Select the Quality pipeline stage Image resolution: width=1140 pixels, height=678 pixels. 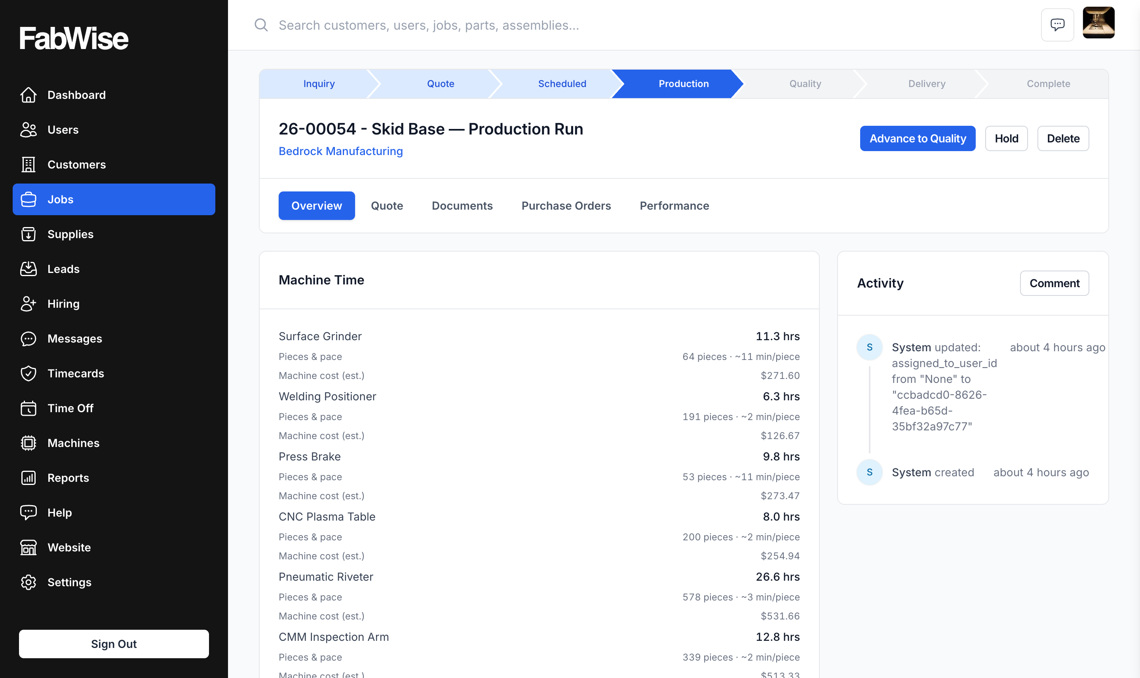pyautogui.click(x=805, y=83)
